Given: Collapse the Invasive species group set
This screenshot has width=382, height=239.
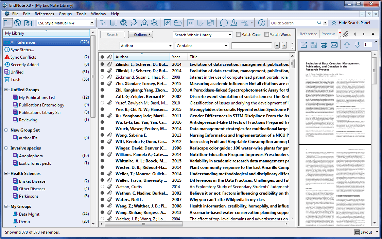Looking at the screenshot, I should click(x=6, y=148).
